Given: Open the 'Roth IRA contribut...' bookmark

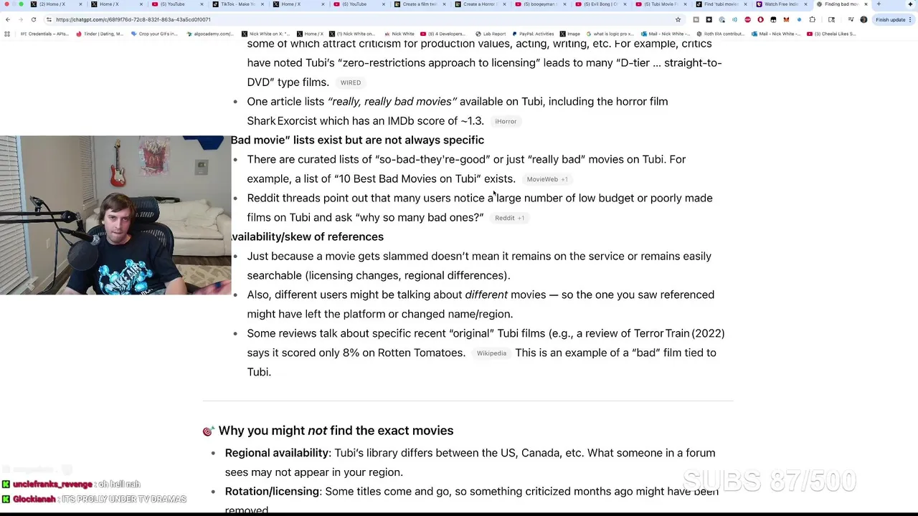Looking at the screenshot, I should [721, 34].
